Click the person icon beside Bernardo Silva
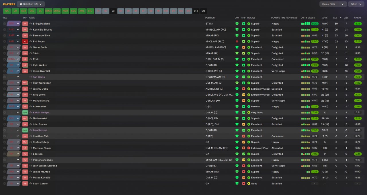The width and height of the screenshot is (367, 195). 31,36
